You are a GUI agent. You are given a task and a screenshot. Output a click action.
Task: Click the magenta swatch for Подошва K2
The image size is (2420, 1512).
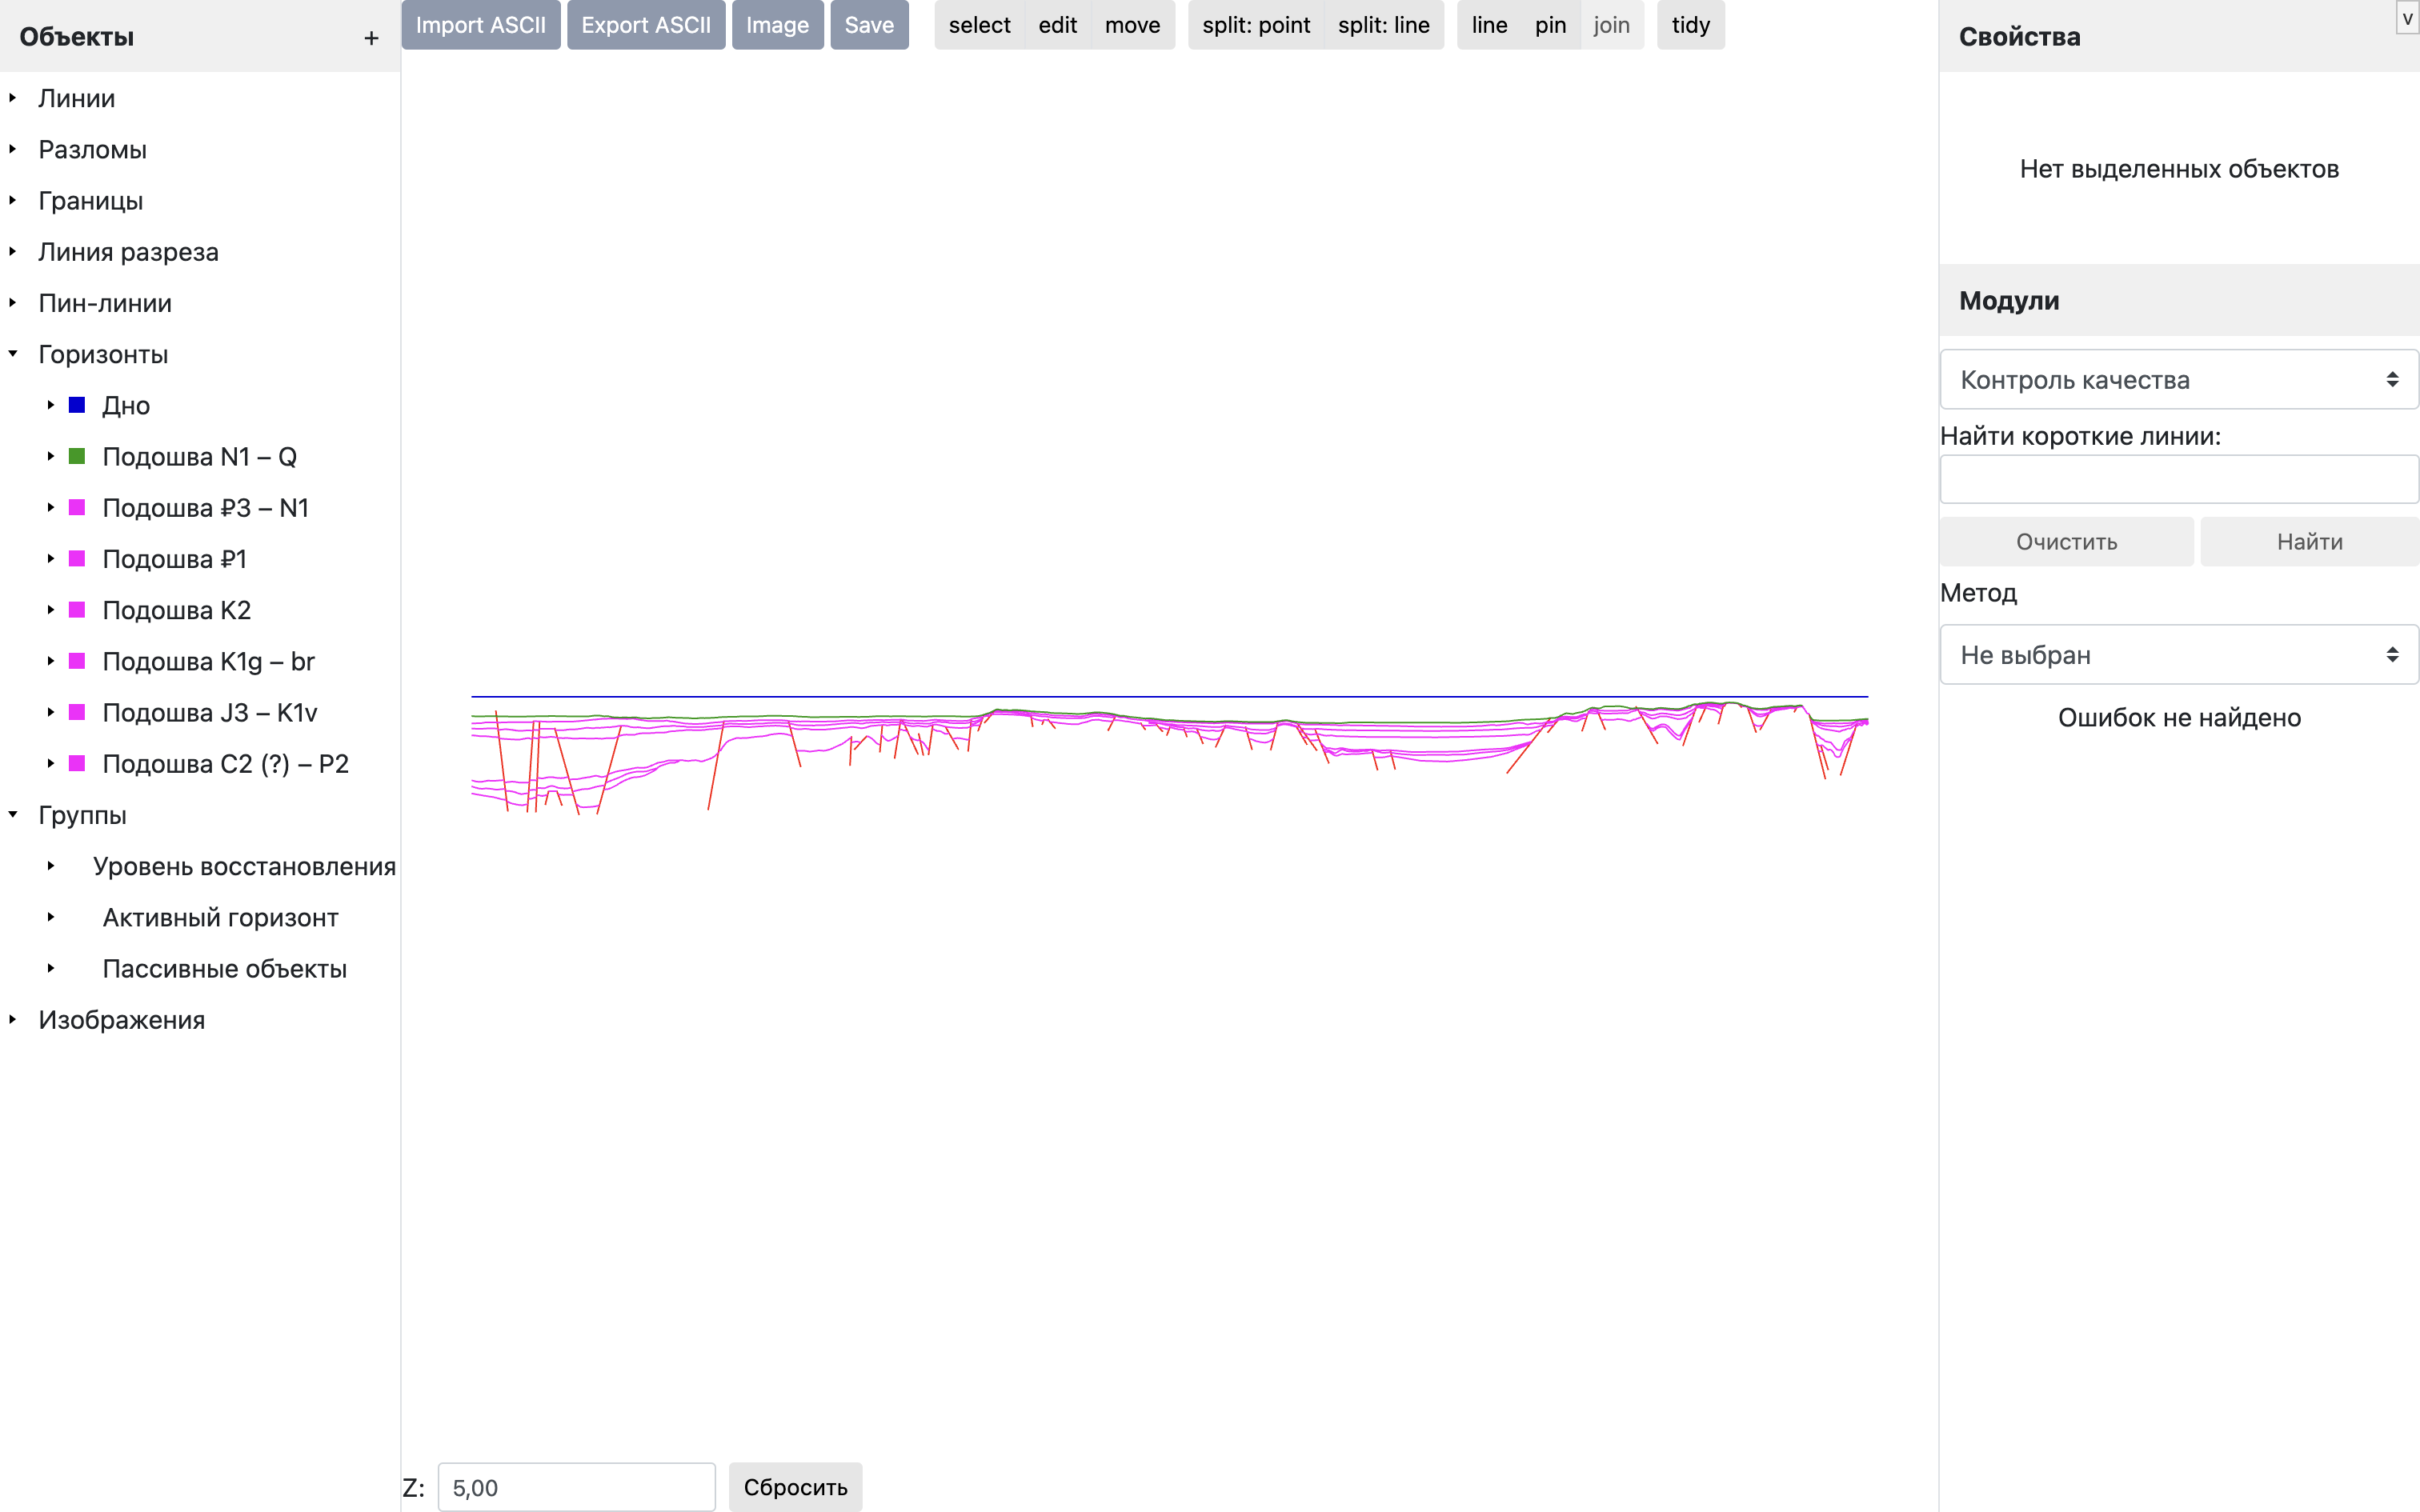tap(77, 610)
